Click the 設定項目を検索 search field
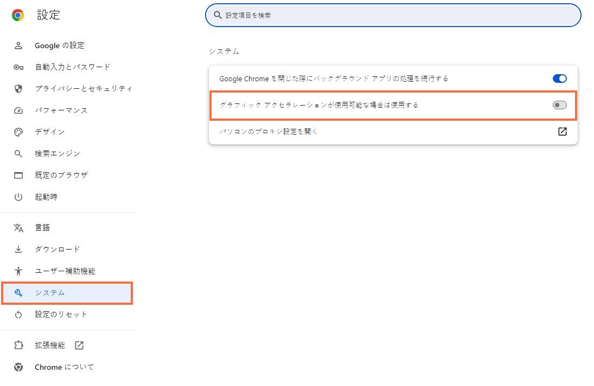The image size is (594, 386). (393, 15)
